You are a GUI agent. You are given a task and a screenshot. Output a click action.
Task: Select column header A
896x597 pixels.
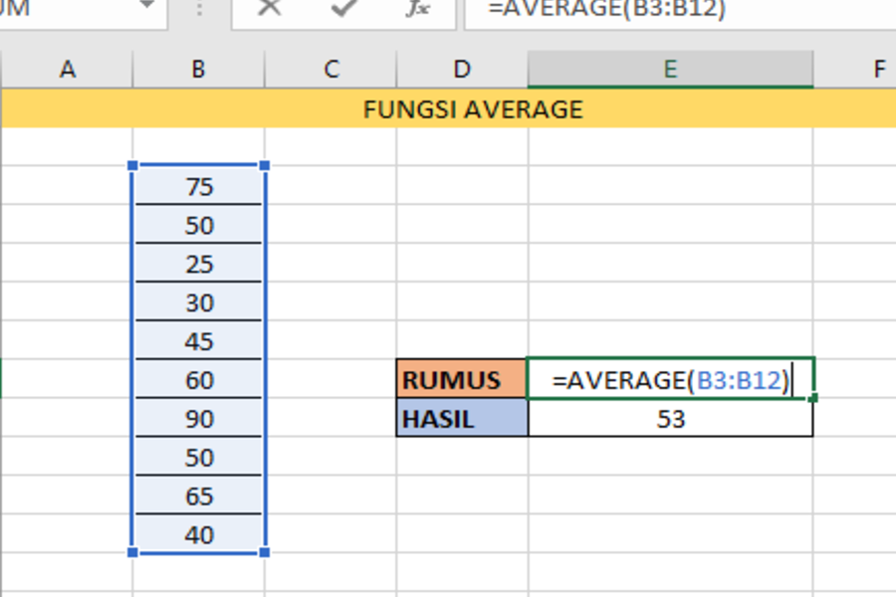[x=68, y=70]
